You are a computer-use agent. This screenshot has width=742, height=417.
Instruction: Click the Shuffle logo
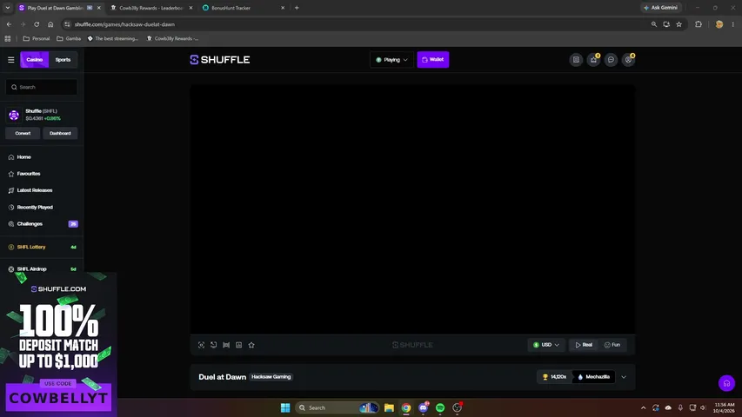tap(219, 60)
